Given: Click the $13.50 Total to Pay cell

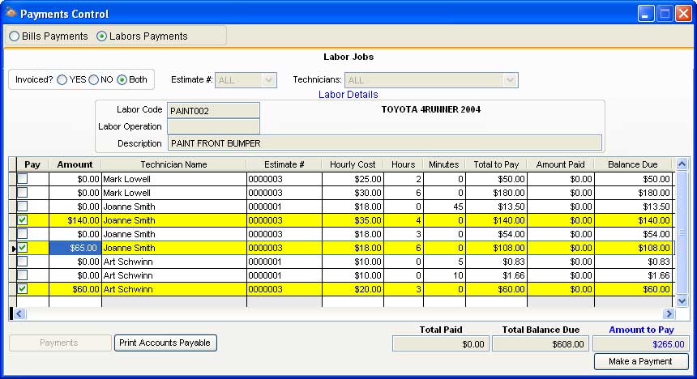Looking at the screenshot, I should (x=496, y=207).
